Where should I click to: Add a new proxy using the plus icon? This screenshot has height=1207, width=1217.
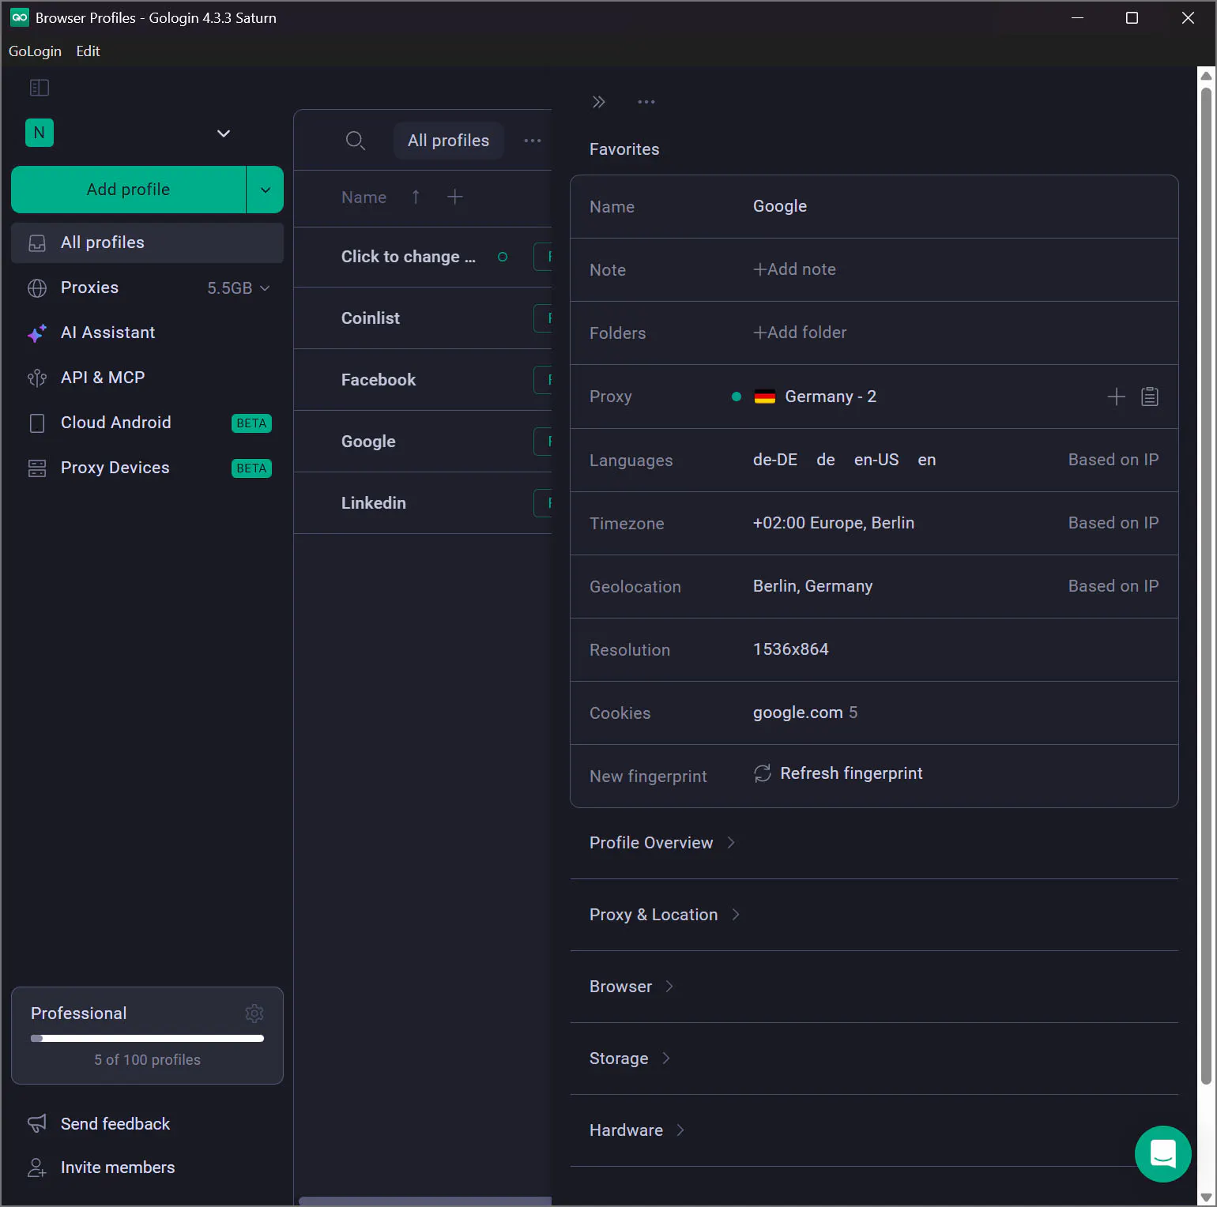click(1116, 397)
